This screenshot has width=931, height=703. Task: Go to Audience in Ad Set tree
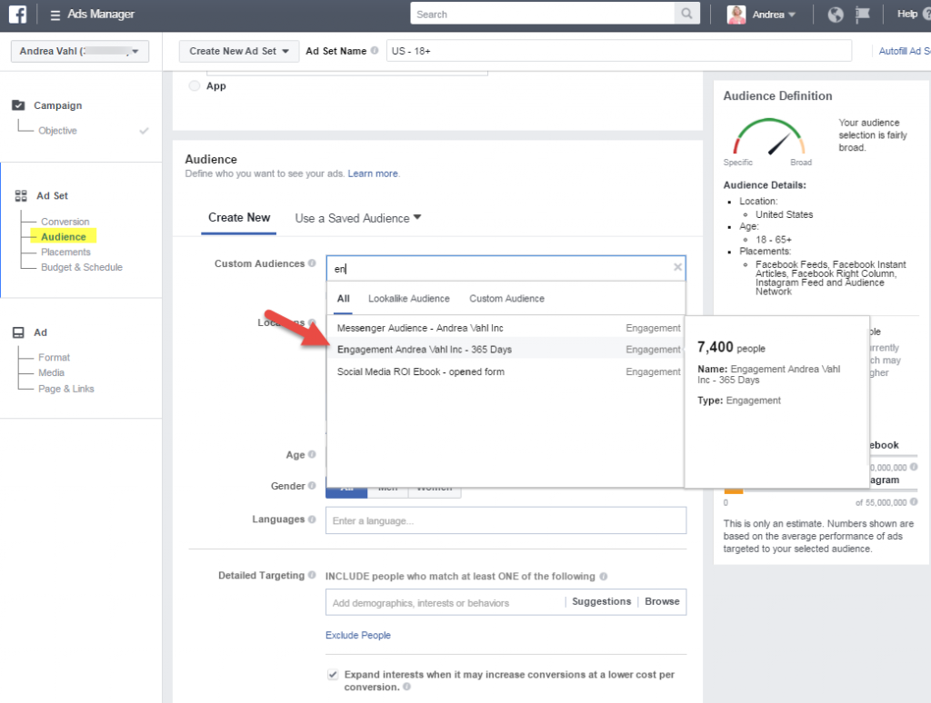[64, 237]
